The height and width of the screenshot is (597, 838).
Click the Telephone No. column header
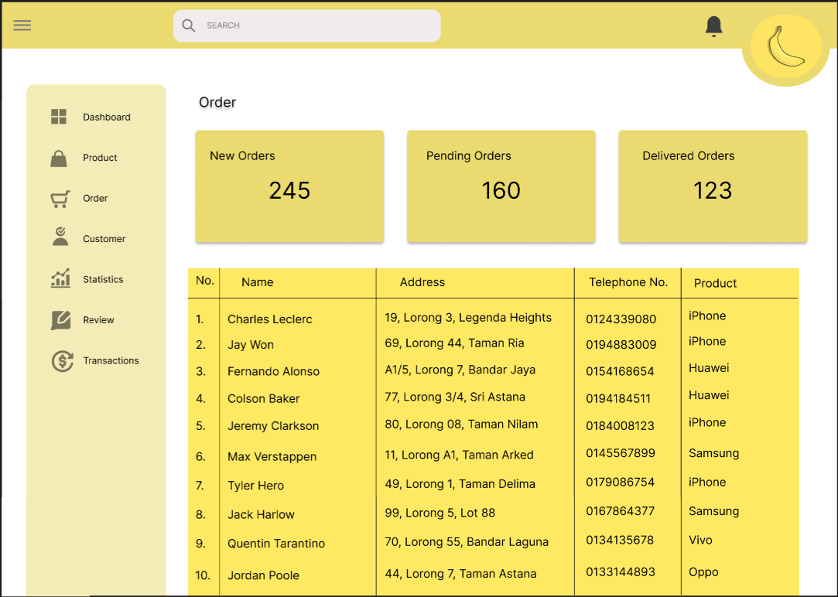tap(628, 282)
